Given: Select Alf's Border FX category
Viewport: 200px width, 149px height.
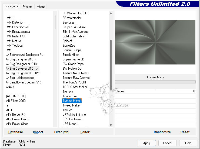Looking at the screenshot, I should [x=16, y=115].
